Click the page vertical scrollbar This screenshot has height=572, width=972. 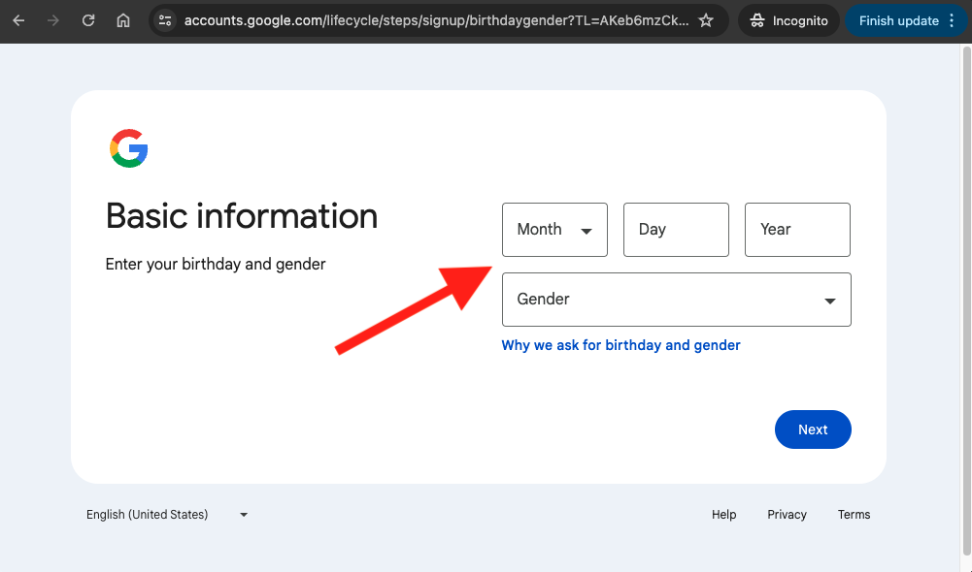coord(966,301)
